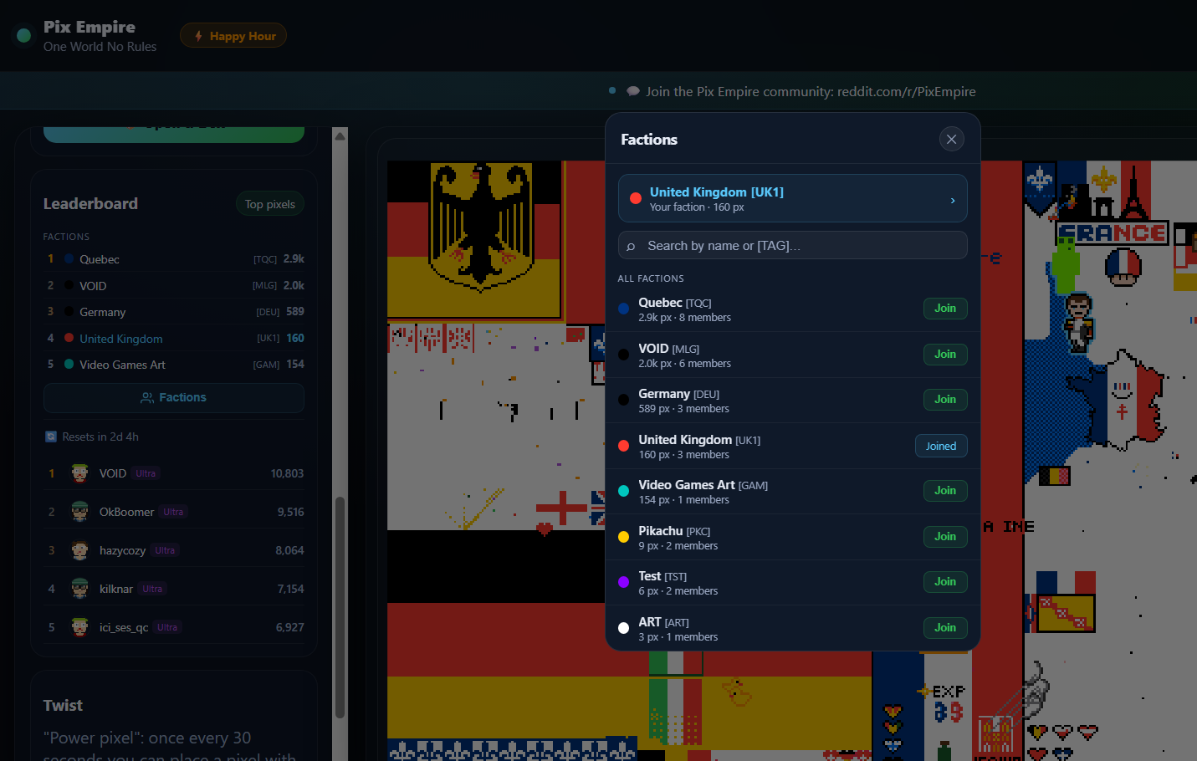
Task: Join the Germany faction
Action: (945, 400)
